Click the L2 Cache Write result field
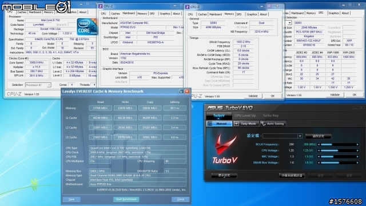 [x=125, y=128]
